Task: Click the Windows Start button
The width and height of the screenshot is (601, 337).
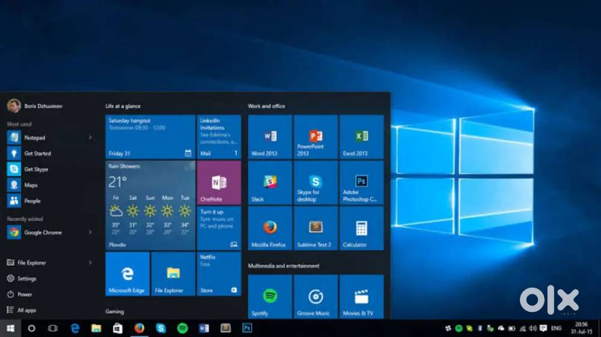Action: (10, 328)
